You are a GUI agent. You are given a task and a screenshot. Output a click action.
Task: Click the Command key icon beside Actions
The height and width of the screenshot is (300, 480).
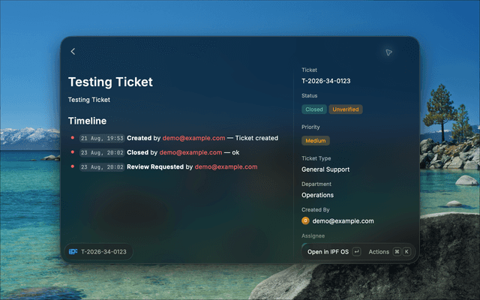397,252
